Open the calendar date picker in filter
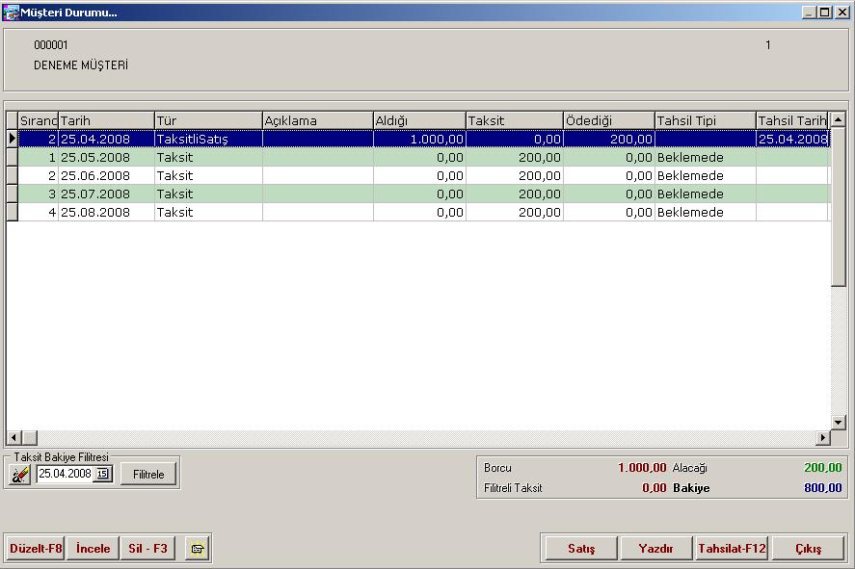Viewport: 855px width, 569px height. pos(102,474)
